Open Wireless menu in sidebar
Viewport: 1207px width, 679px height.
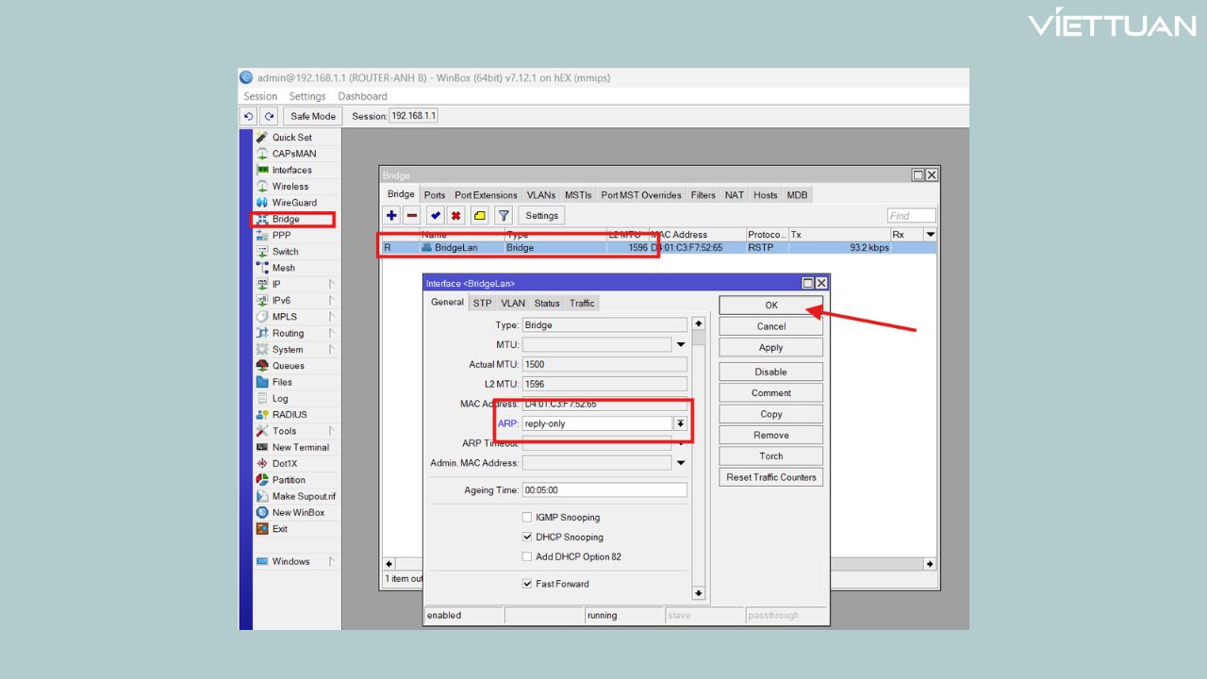pos(290,186)
